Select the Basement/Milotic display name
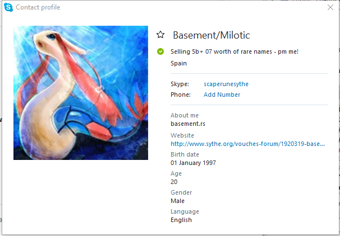This screenshot has height=236, width=340. [x=212, y=35]
